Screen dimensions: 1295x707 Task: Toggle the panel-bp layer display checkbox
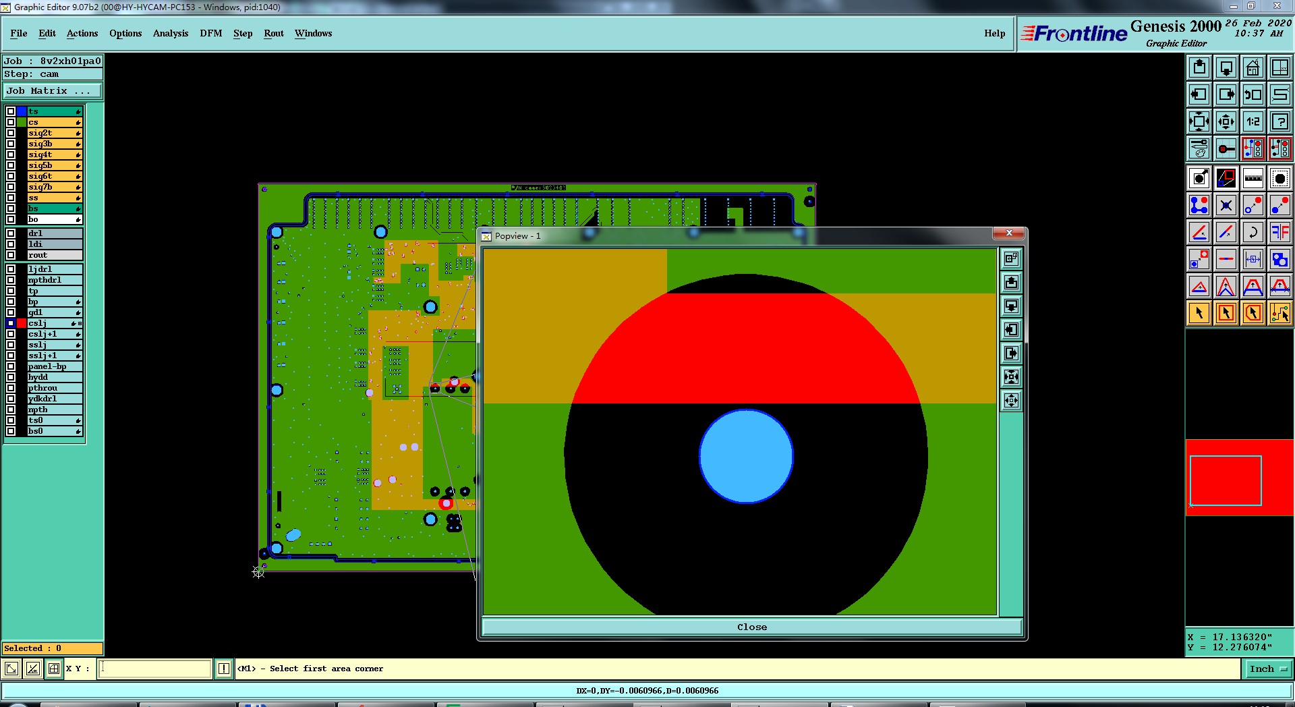tap(11, 366)
